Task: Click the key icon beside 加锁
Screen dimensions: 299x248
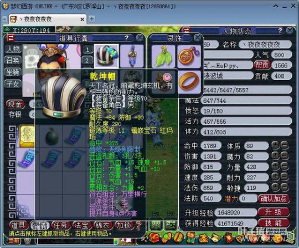Action: click(x=138, y=226)
